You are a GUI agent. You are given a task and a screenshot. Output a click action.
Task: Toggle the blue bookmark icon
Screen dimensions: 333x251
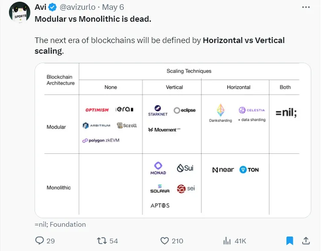(289, 241)
